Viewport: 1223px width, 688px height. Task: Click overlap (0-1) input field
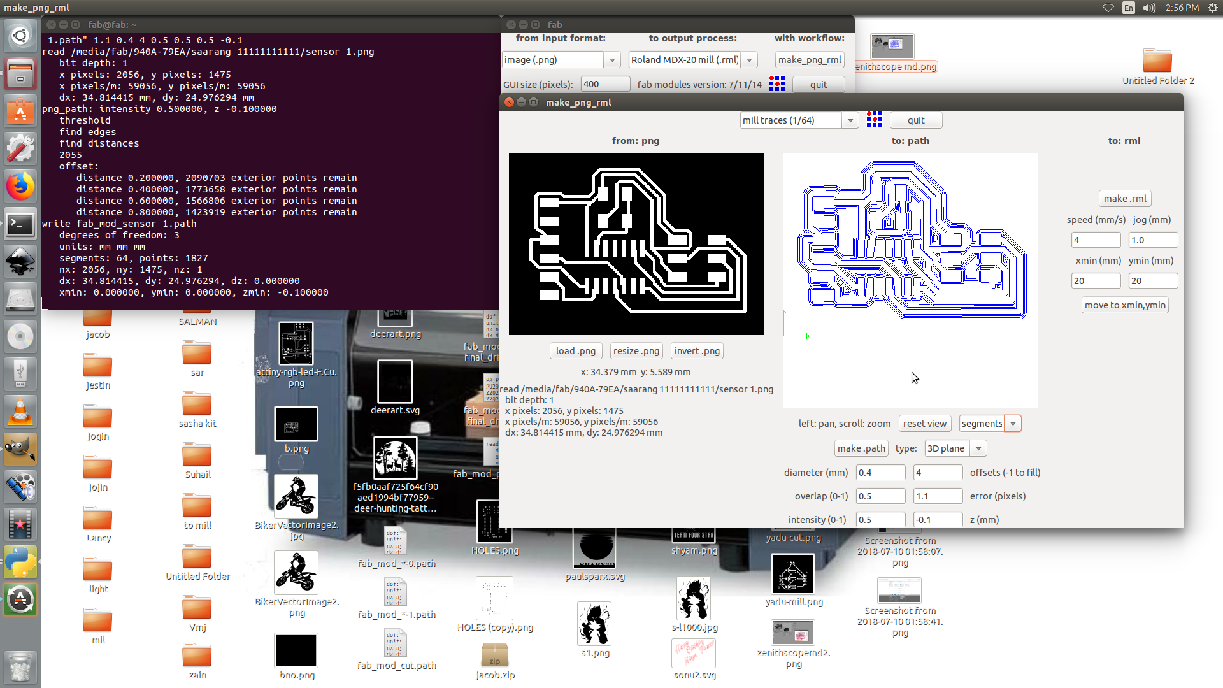tap(880, 496)
